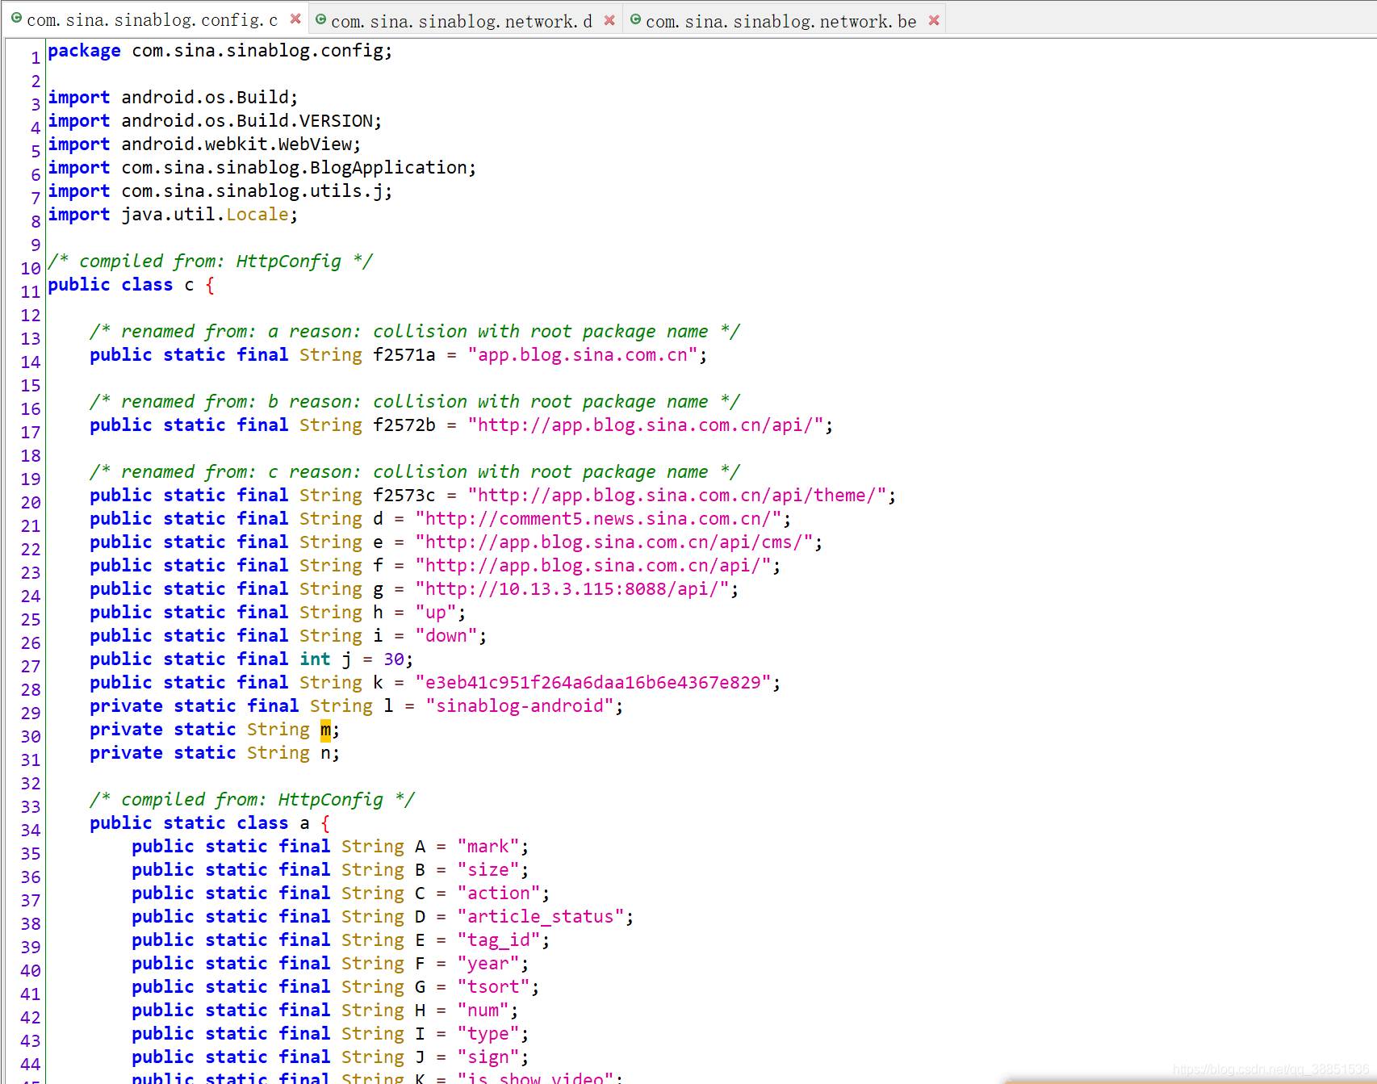Viewport: 1377px width, 1084px height.
Task: Click the string "action"
Action: coord(499,894)
